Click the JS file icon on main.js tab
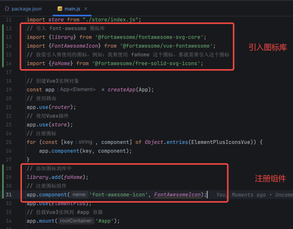Viewport: 293px width, 229px height. 60,9
